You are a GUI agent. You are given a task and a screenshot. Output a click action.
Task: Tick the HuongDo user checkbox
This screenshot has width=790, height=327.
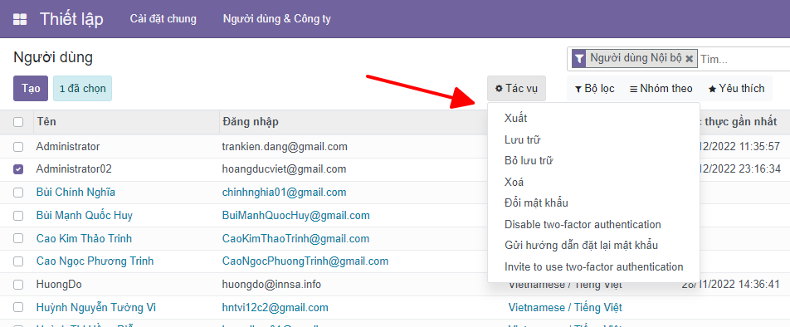(x=18, y=285)
